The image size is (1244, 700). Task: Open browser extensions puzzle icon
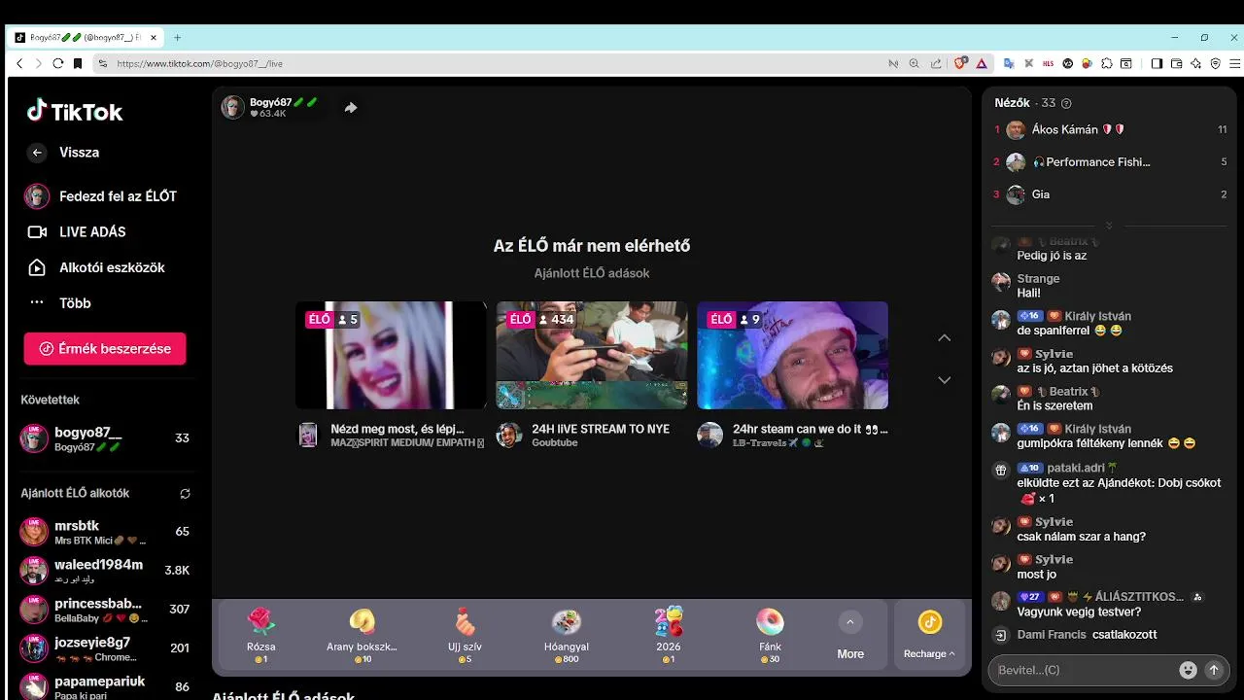pos(1107,63)
